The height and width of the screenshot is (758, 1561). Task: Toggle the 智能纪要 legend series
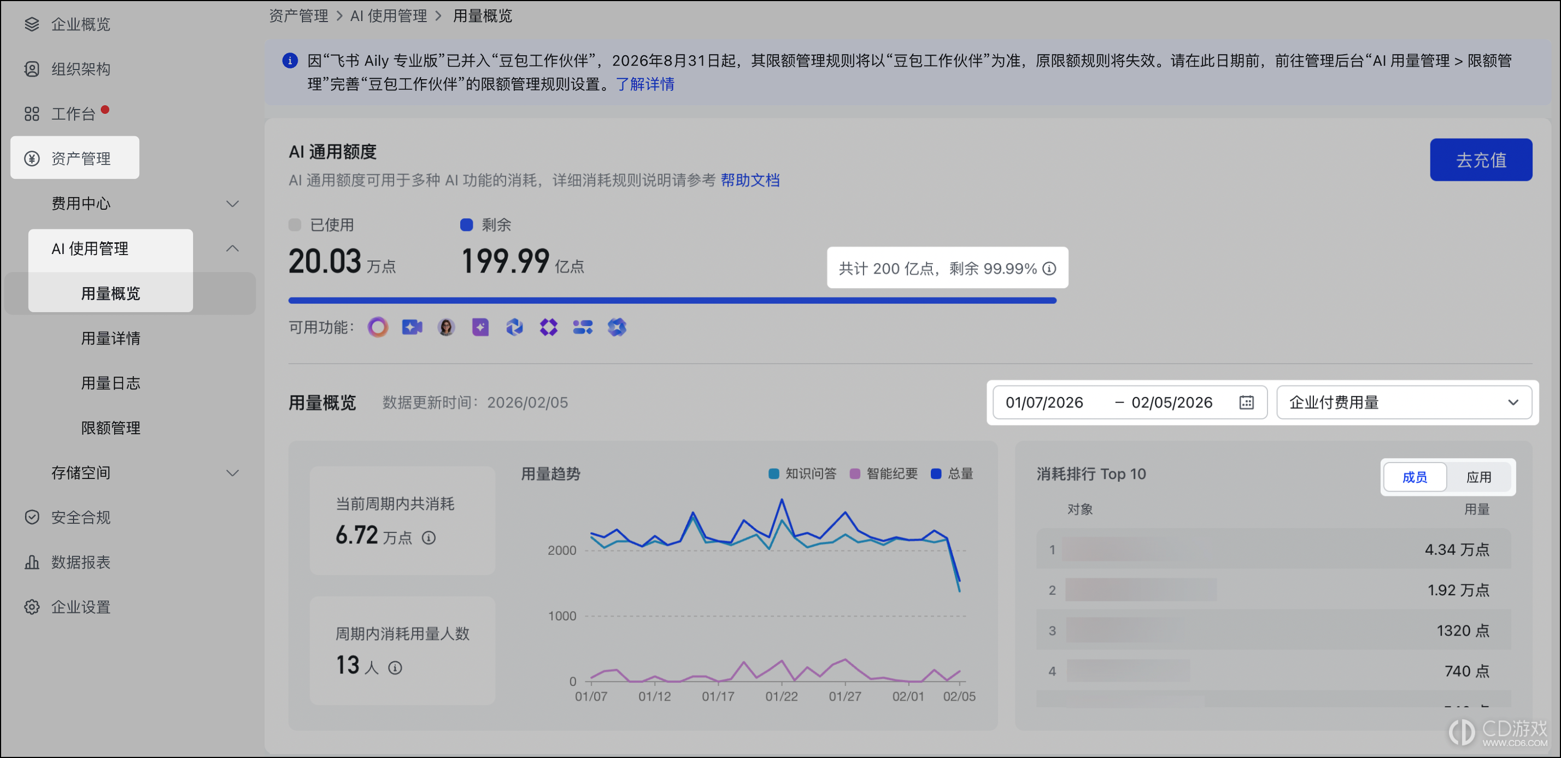[x=884, y=474]
